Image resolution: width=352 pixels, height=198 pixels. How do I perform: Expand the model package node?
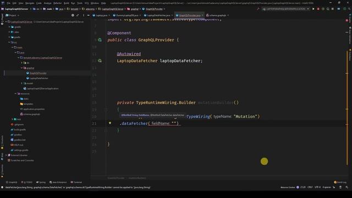tap(22, 83)
